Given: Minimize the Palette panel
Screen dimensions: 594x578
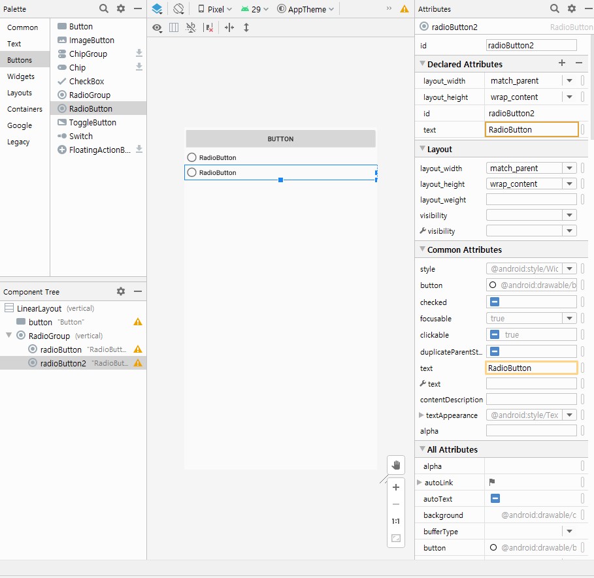Looking at the screenshot, I should point(138,8).
